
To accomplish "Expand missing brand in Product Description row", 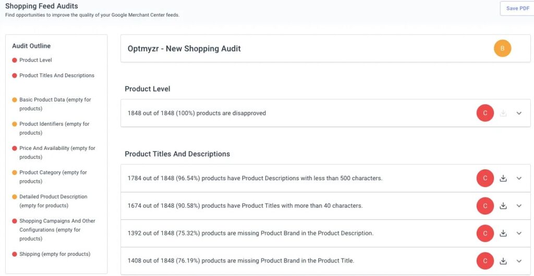I will click(x=519, y=233).
